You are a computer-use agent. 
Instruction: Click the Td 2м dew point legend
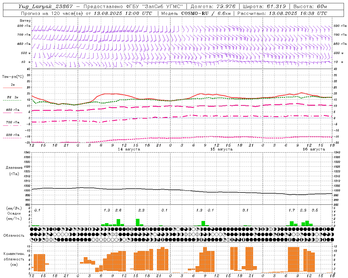pos(13,97)
